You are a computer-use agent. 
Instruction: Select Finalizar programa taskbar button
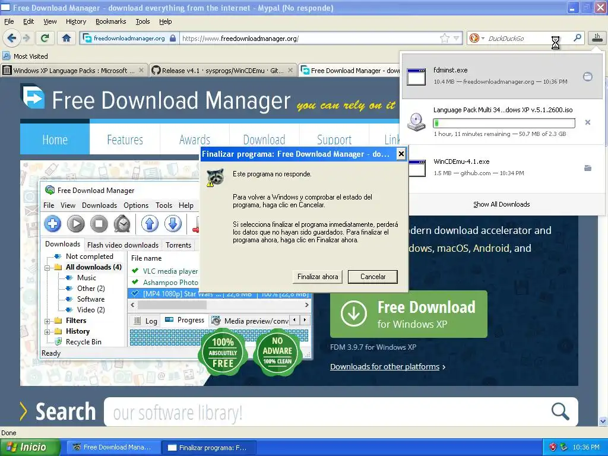(x=208, y=447)
